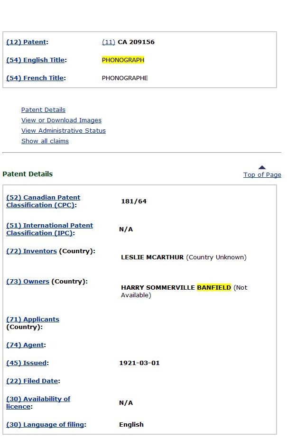Open the Top of Page link

(262, 175)
